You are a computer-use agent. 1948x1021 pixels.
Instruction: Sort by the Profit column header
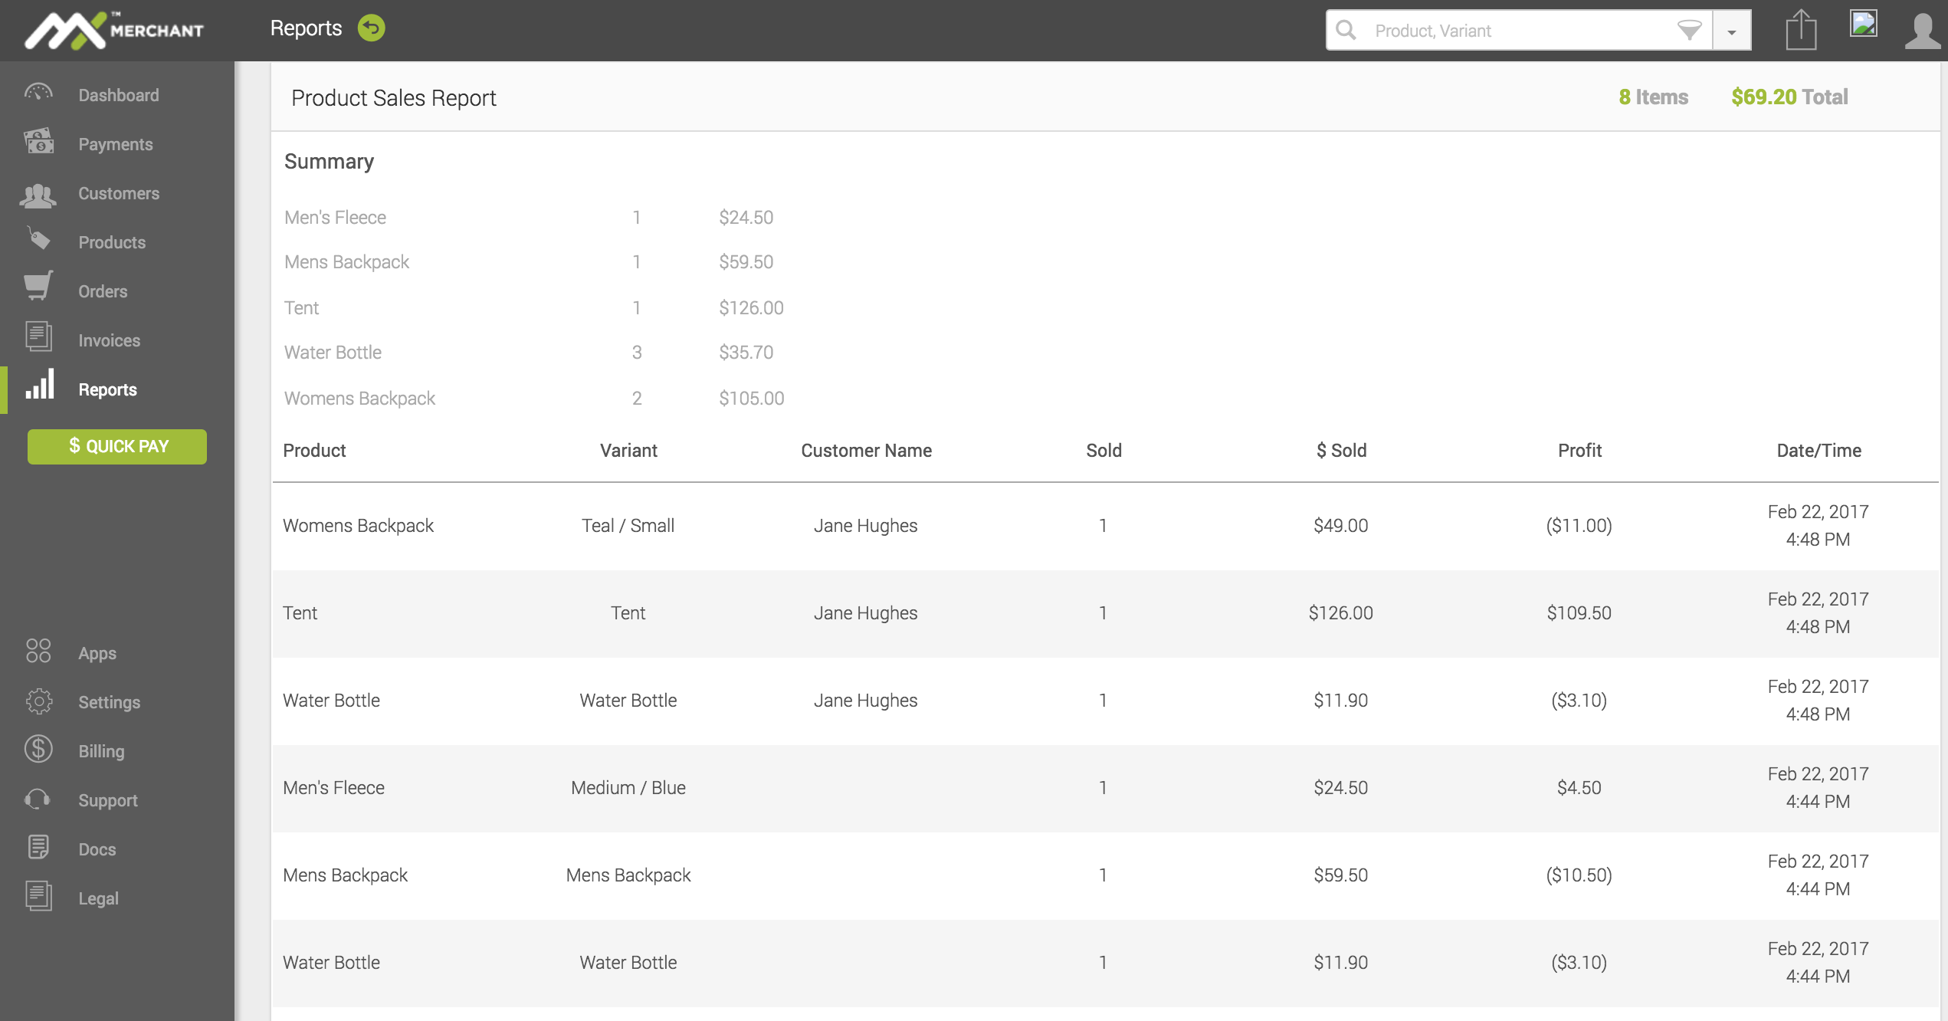1579,451
